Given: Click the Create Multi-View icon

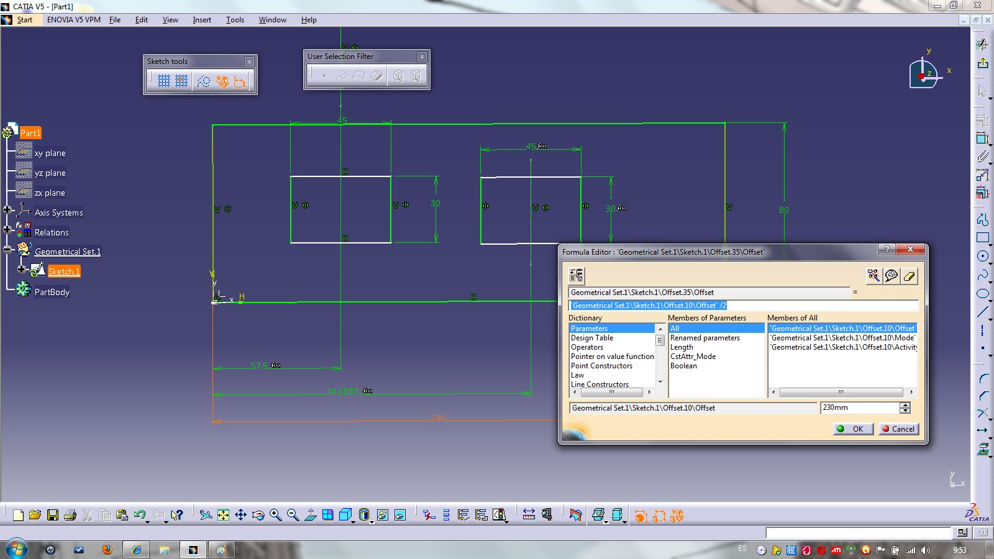Looking at the screenshot, I should pyautogui.click(x=327, y=515).
